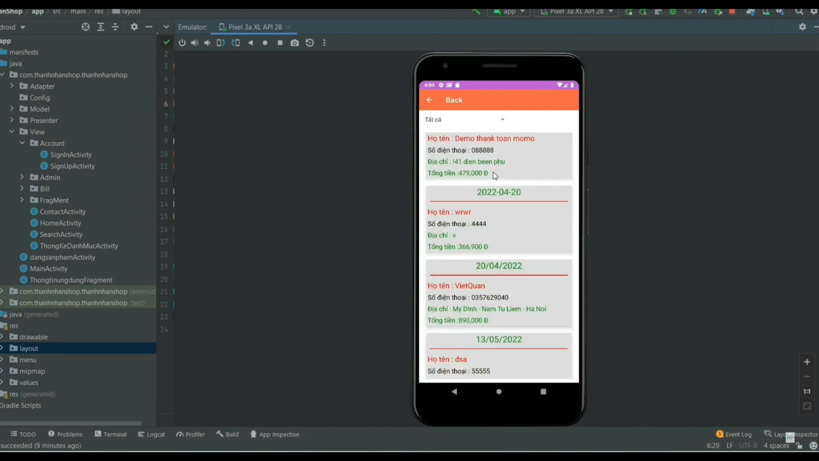This screenshot has width=819, height=461.
Task: Click the horizontal scrollbar of the Project panel
Action: tap(70, 423)
